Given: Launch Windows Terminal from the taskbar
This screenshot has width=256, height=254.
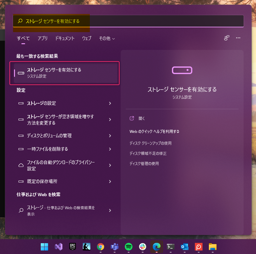Looking at the screenshot, I should point(170,246).
